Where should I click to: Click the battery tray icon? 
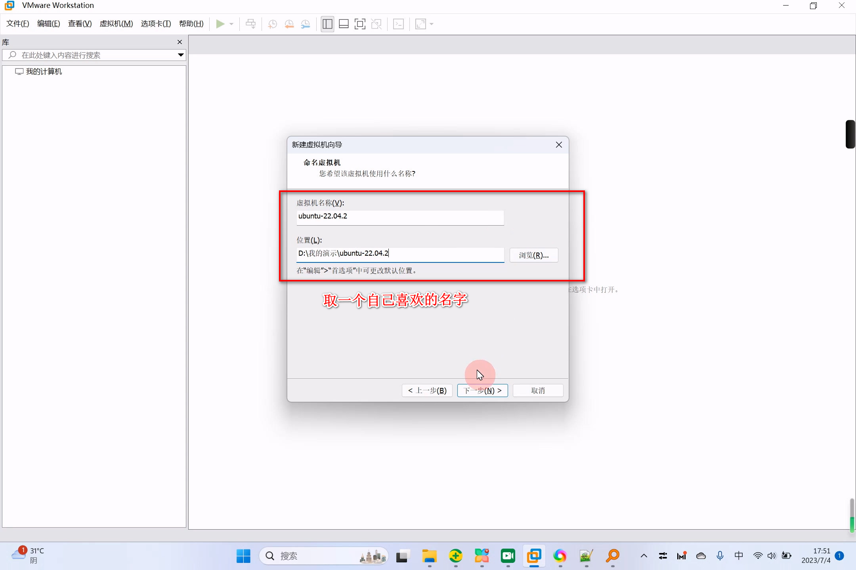pos(787,556)
